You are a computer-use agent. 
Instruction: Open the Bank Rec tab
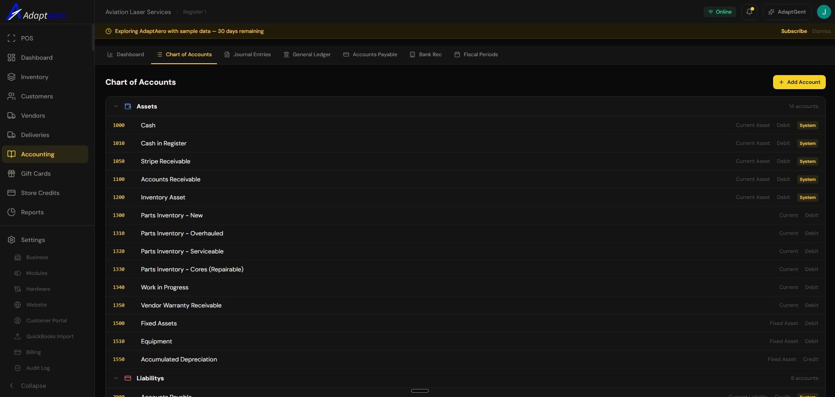tap(425, 54)
